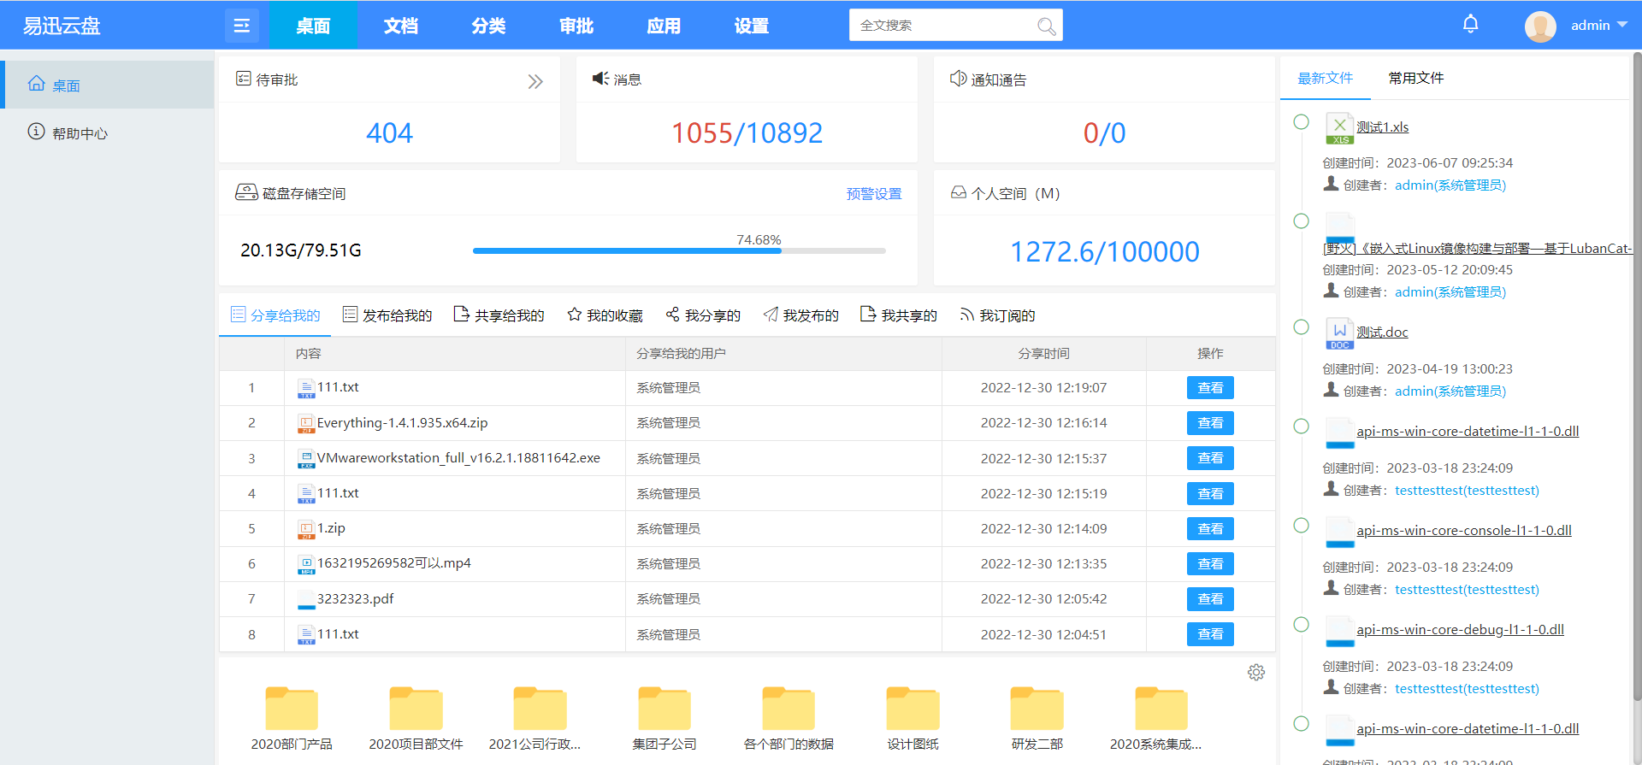
Task: Open the 研发二部 folder icon
Action: click(1037, 709)
